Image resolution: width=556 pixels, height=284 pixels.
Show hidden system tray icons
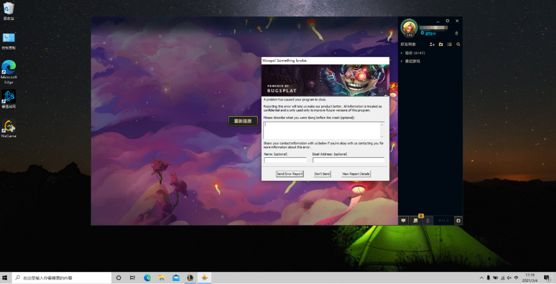(481, 278)
